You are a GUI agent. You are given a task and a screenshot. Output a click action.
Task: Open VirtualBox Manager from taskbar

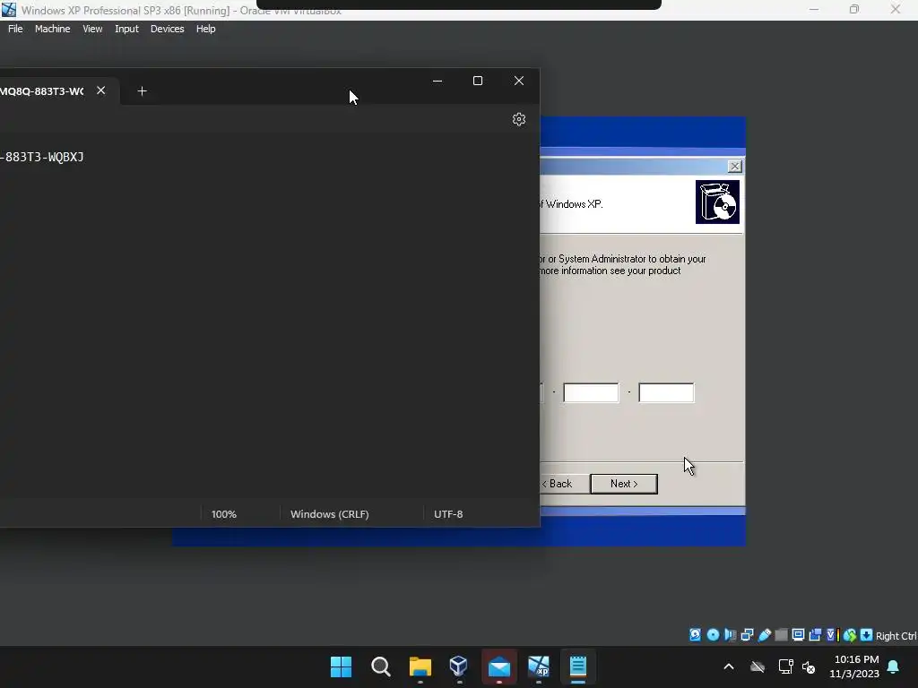tap(459, 666)
